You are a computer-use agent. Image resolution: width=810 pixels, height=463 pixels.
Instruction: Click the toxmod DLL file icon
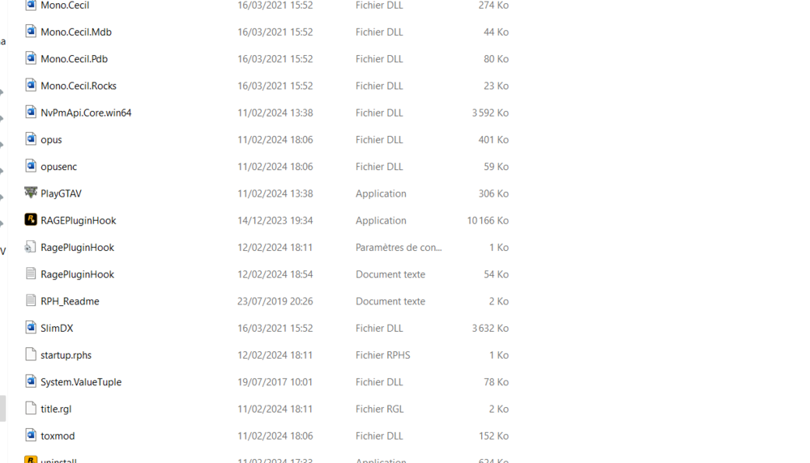31,435
